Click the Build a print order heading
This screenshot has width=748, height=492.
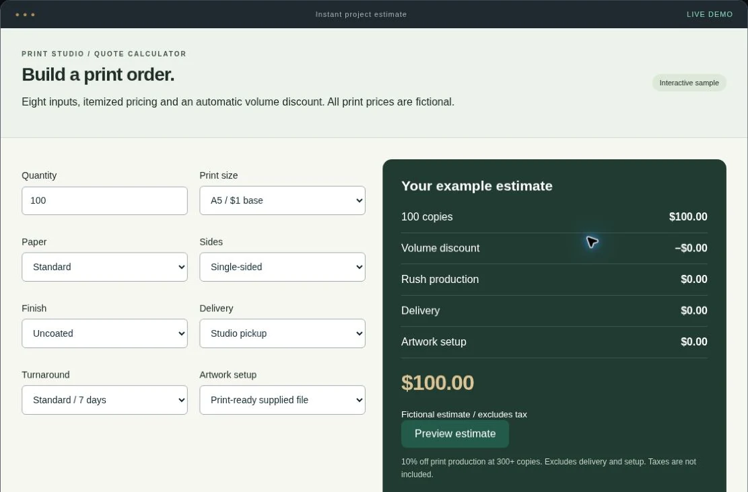coord(98,75)
